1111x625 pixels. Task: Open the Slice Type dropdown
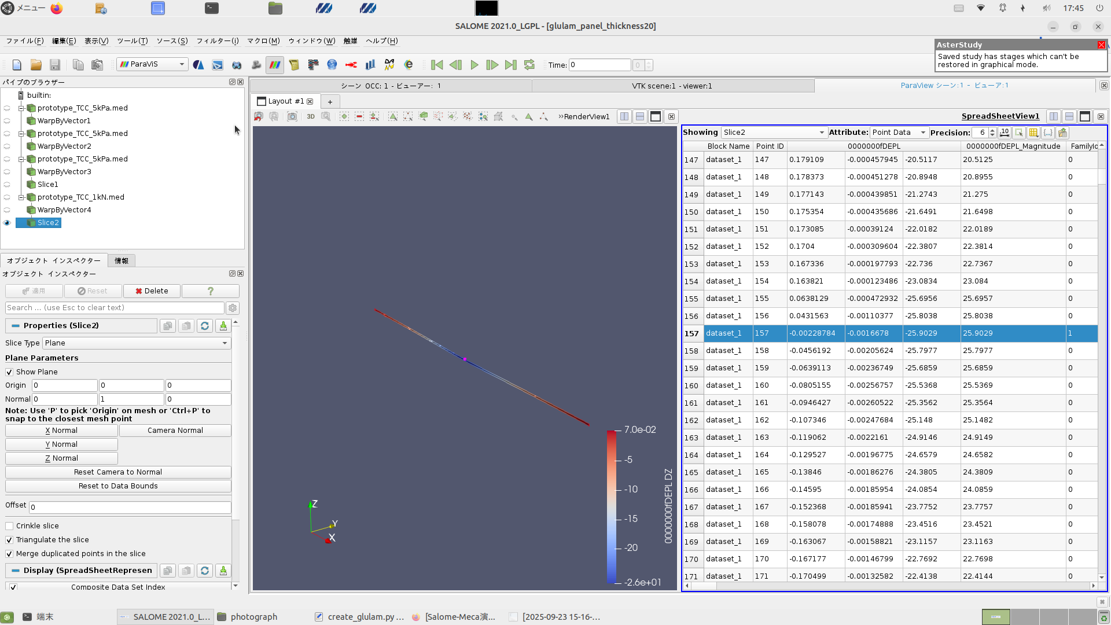137,343
